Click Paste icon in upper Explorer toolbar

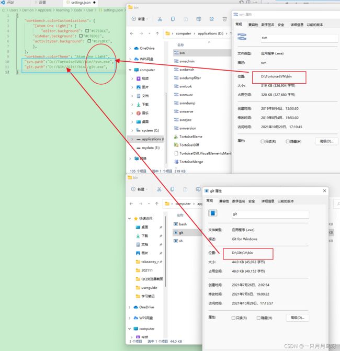pyautogui.click(x=186, y=19)
